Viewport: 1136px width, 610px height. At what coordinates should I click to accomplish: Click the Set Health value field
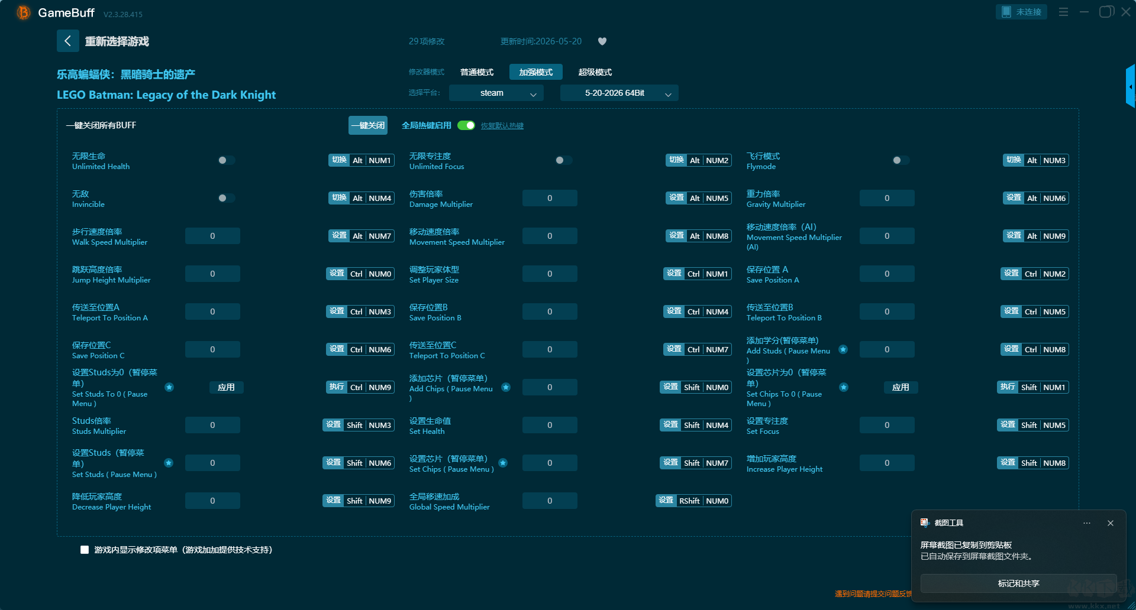click(x=550, y=425)
